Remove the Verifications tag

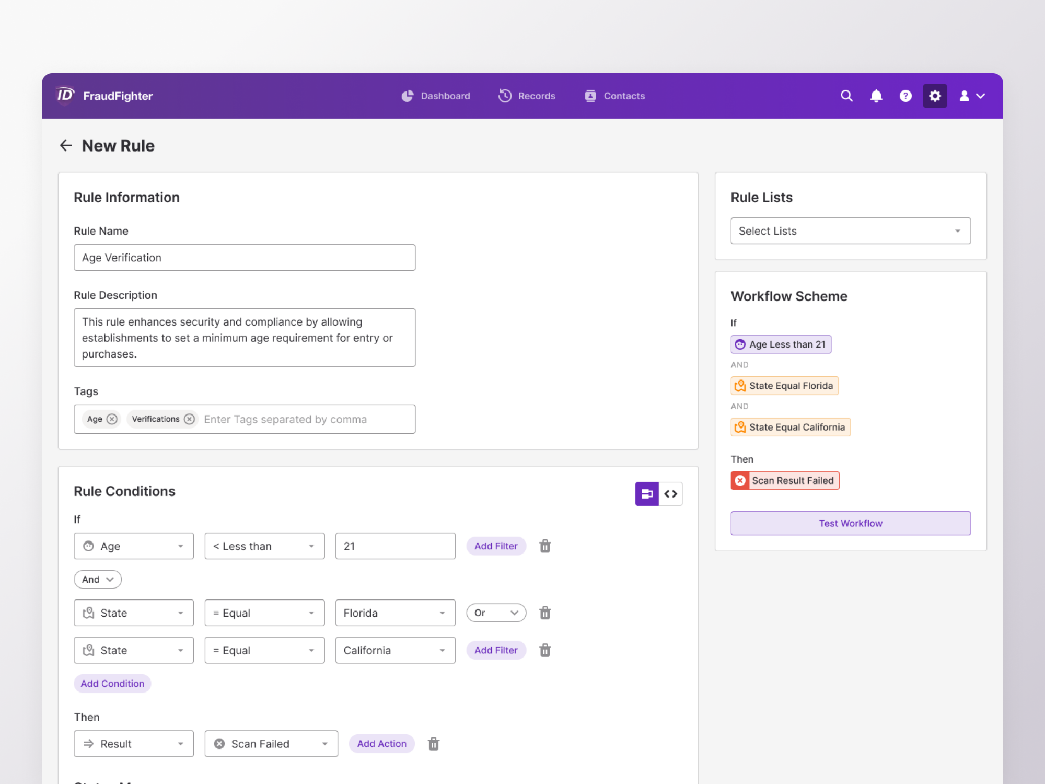[x=190, y=419]
